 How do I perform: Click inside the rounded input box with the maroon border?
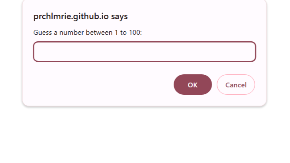(145, 52)
